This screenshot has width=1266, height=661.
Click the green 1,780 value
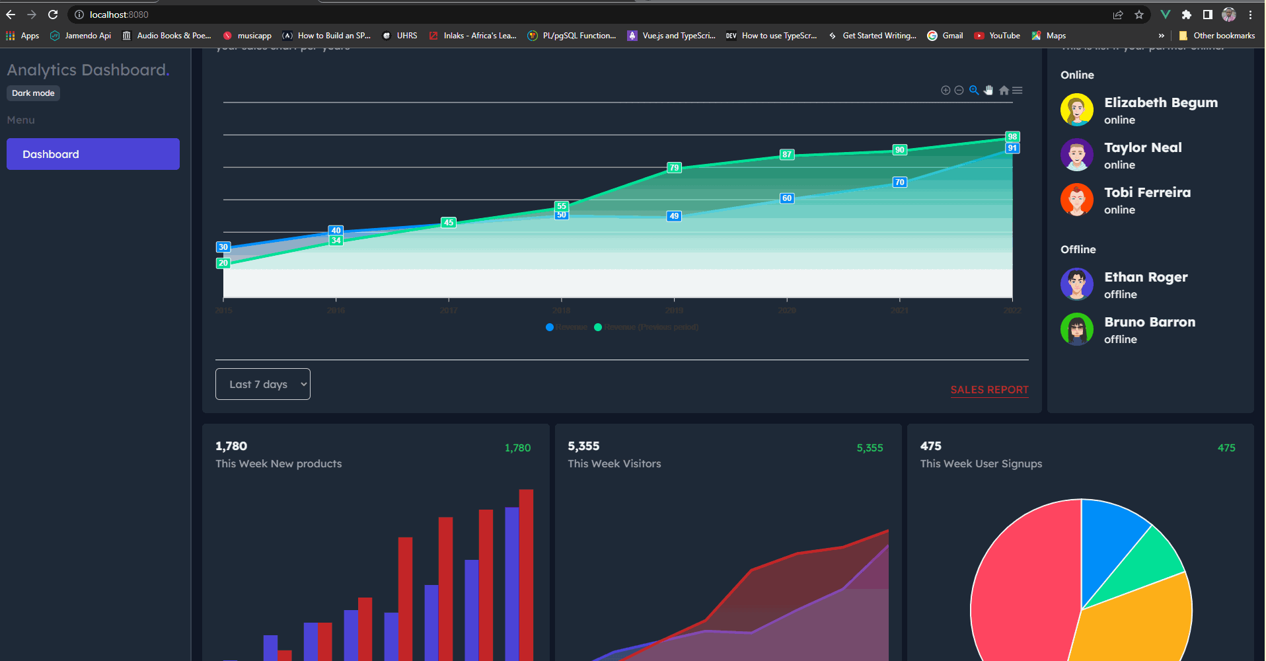(517, 448)
